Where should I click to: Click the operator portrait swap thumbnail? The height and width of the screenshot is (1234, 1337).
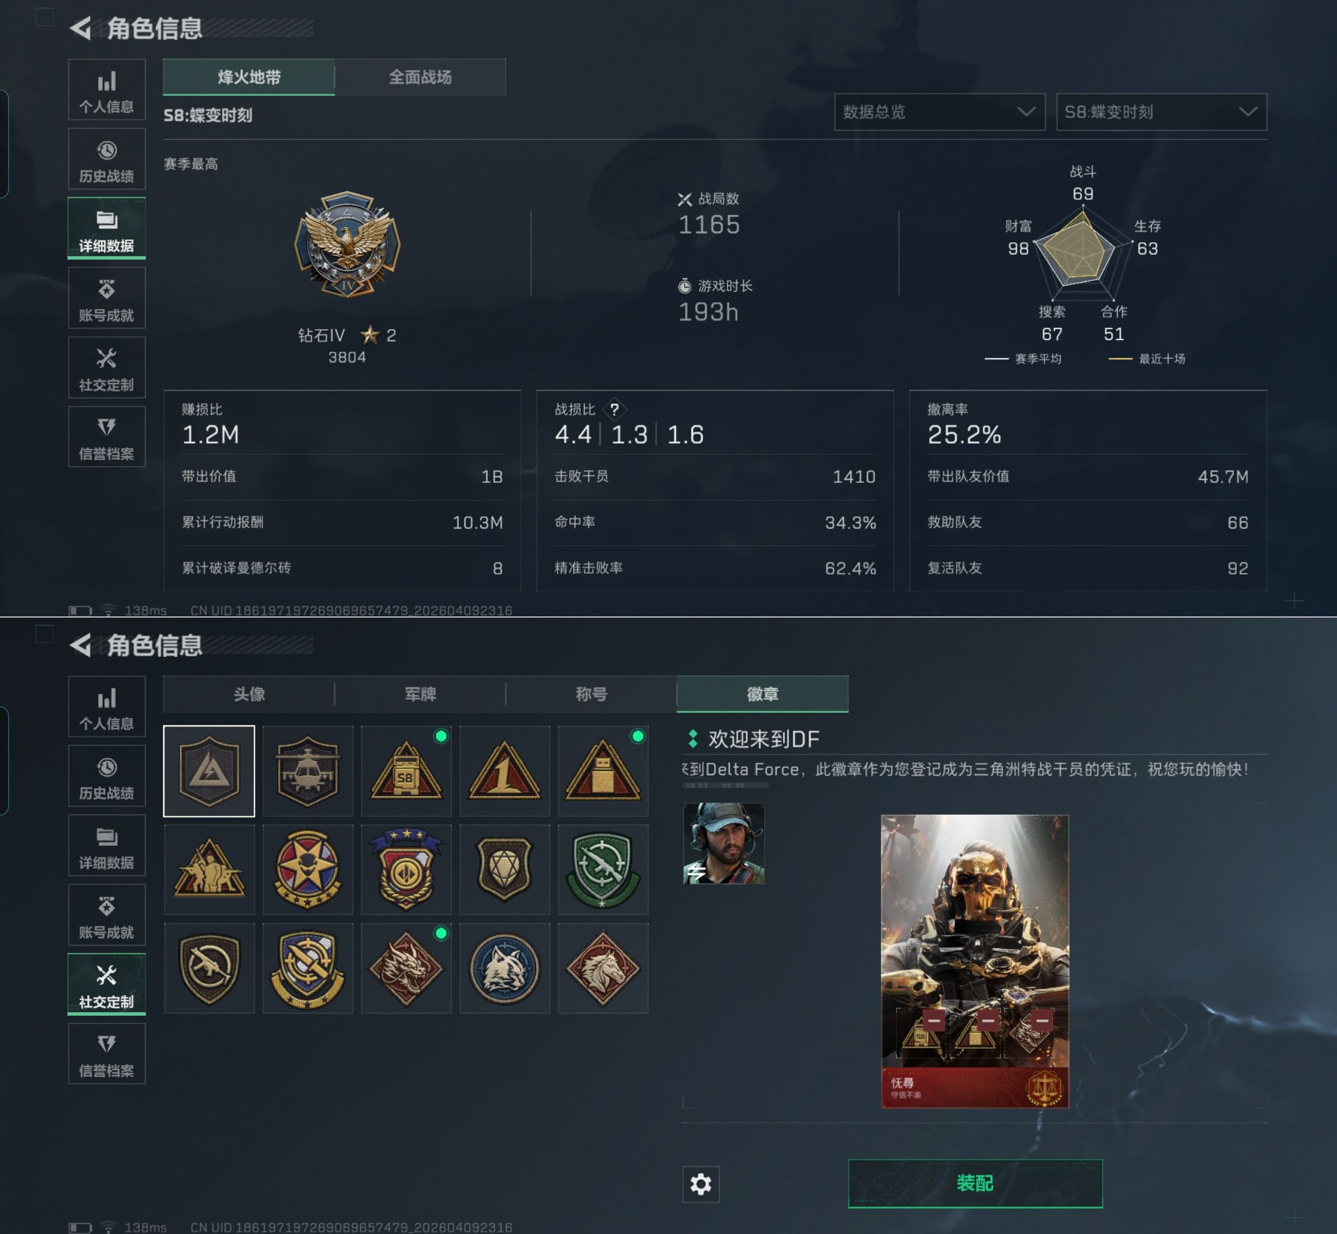(723, 843)
